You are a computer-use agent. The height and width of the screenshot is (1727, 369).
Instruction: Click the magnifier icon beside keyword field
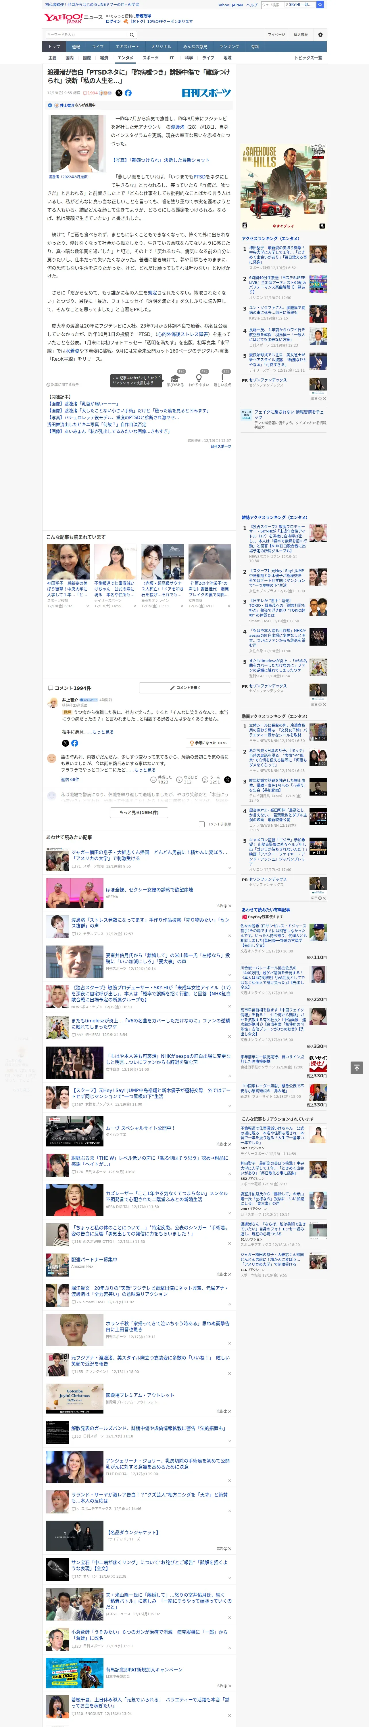point(132,35)
